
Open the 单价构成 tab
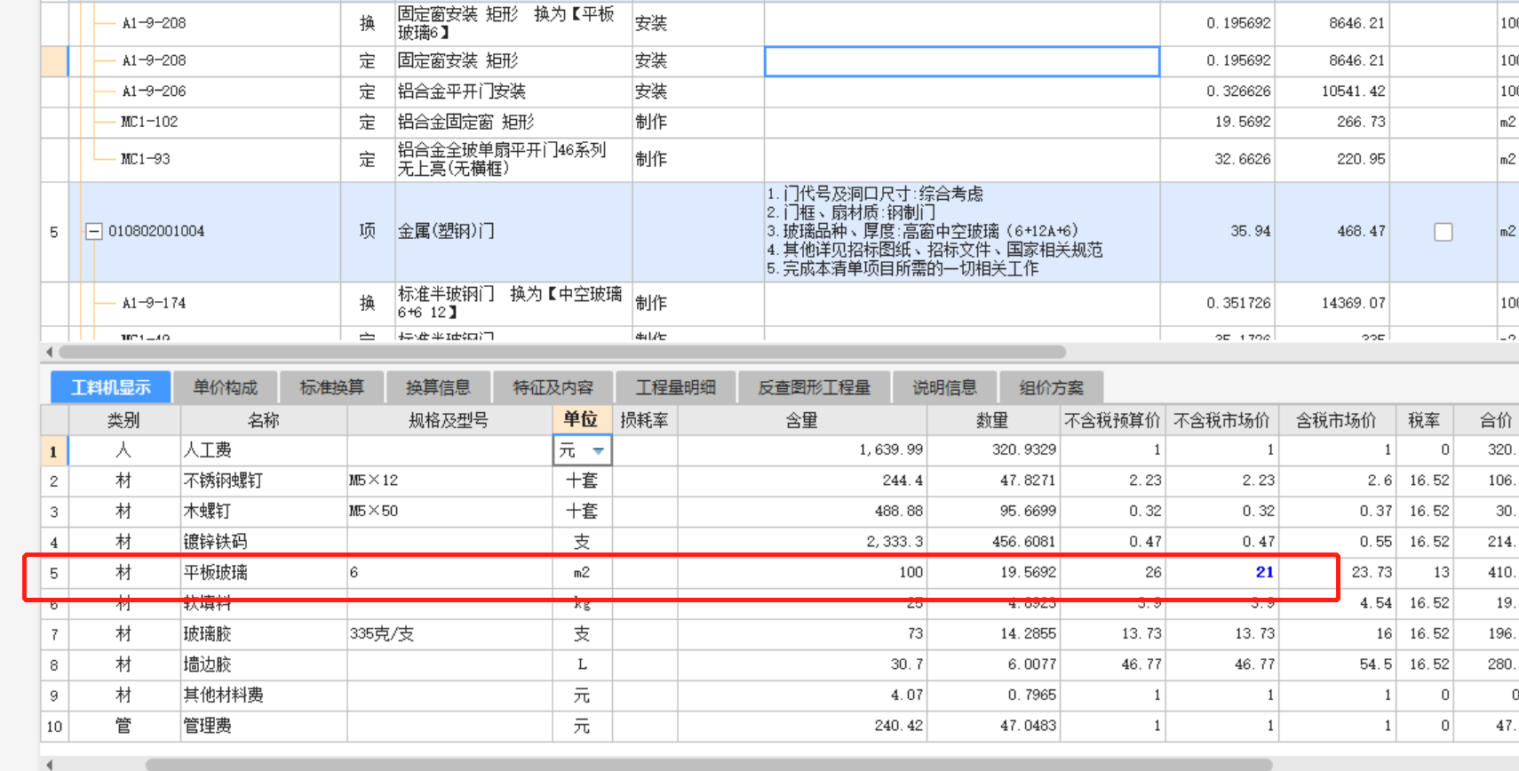click(225, 387)
